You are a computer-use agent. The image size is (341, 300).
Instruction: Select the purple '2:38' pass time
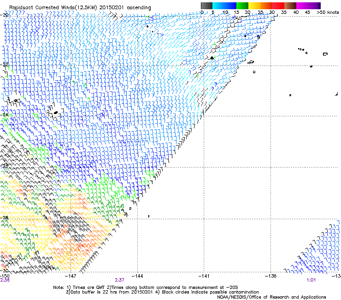tap(5, 280)
